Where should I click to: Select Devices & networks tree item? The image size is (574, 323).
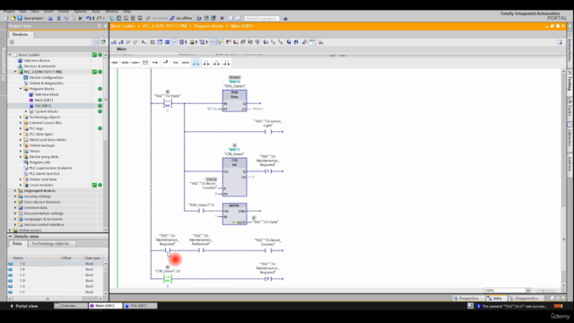[39, 65]
